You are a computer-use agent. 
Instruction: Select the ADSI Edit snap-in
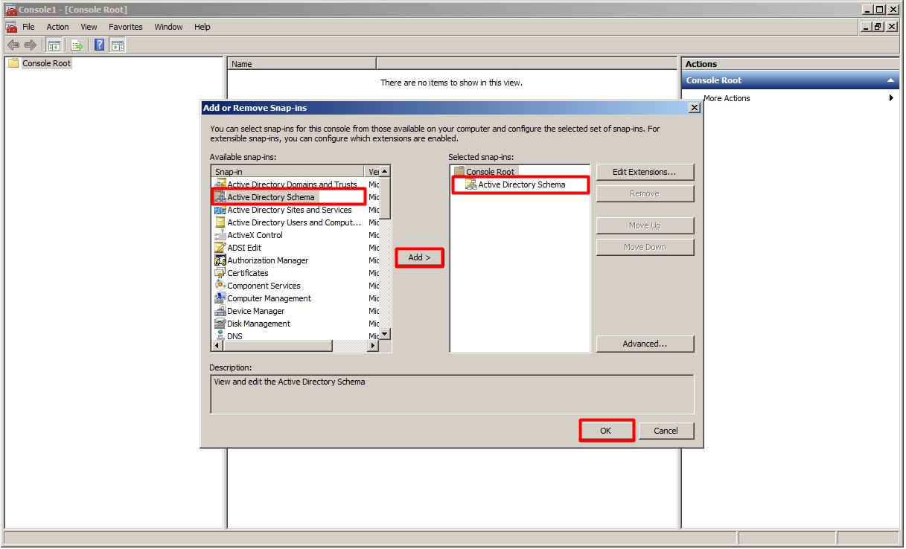pyautogui.click(x=243, y=248)
